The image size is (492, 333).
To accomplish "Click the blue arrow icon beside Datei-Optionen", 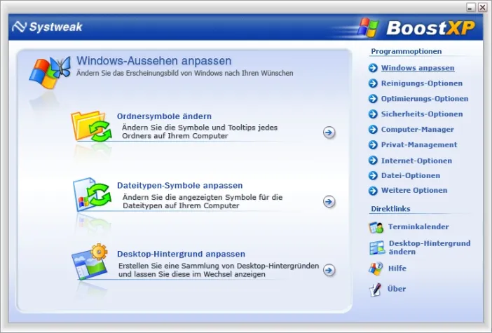I will click(373, 175).
